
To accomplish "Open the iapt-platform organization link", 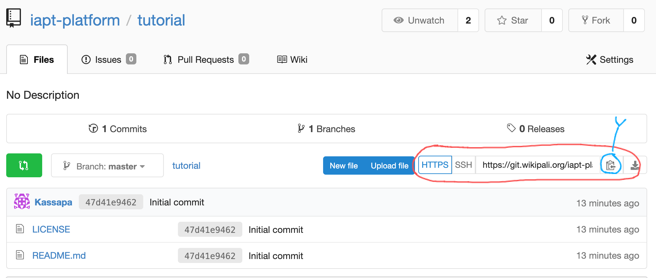I will coord(75,20).
